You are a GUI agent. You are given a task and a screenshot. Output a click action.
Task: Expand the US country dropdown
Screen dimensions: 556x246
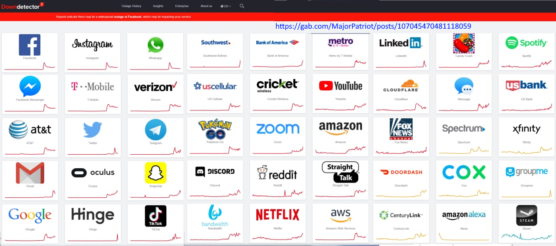tap(225, 6)
